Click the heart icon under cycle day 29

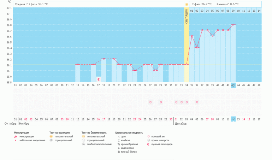coord(161,102)
